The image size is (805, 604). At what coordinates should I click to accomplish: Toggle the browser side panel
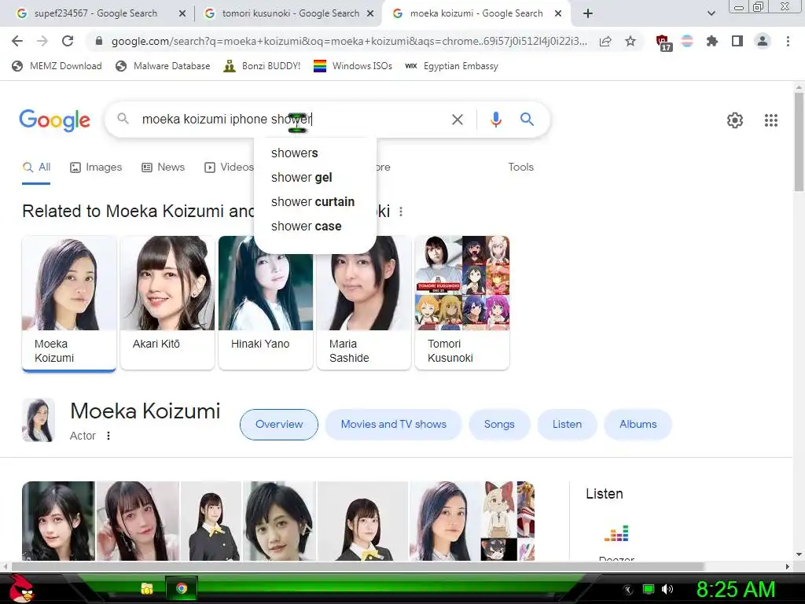737,41
